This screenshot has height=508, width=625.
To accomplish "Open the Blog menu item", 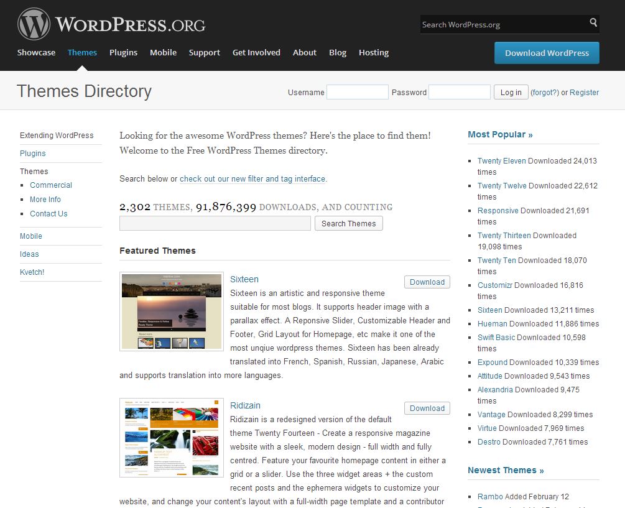I will (338, 53).
